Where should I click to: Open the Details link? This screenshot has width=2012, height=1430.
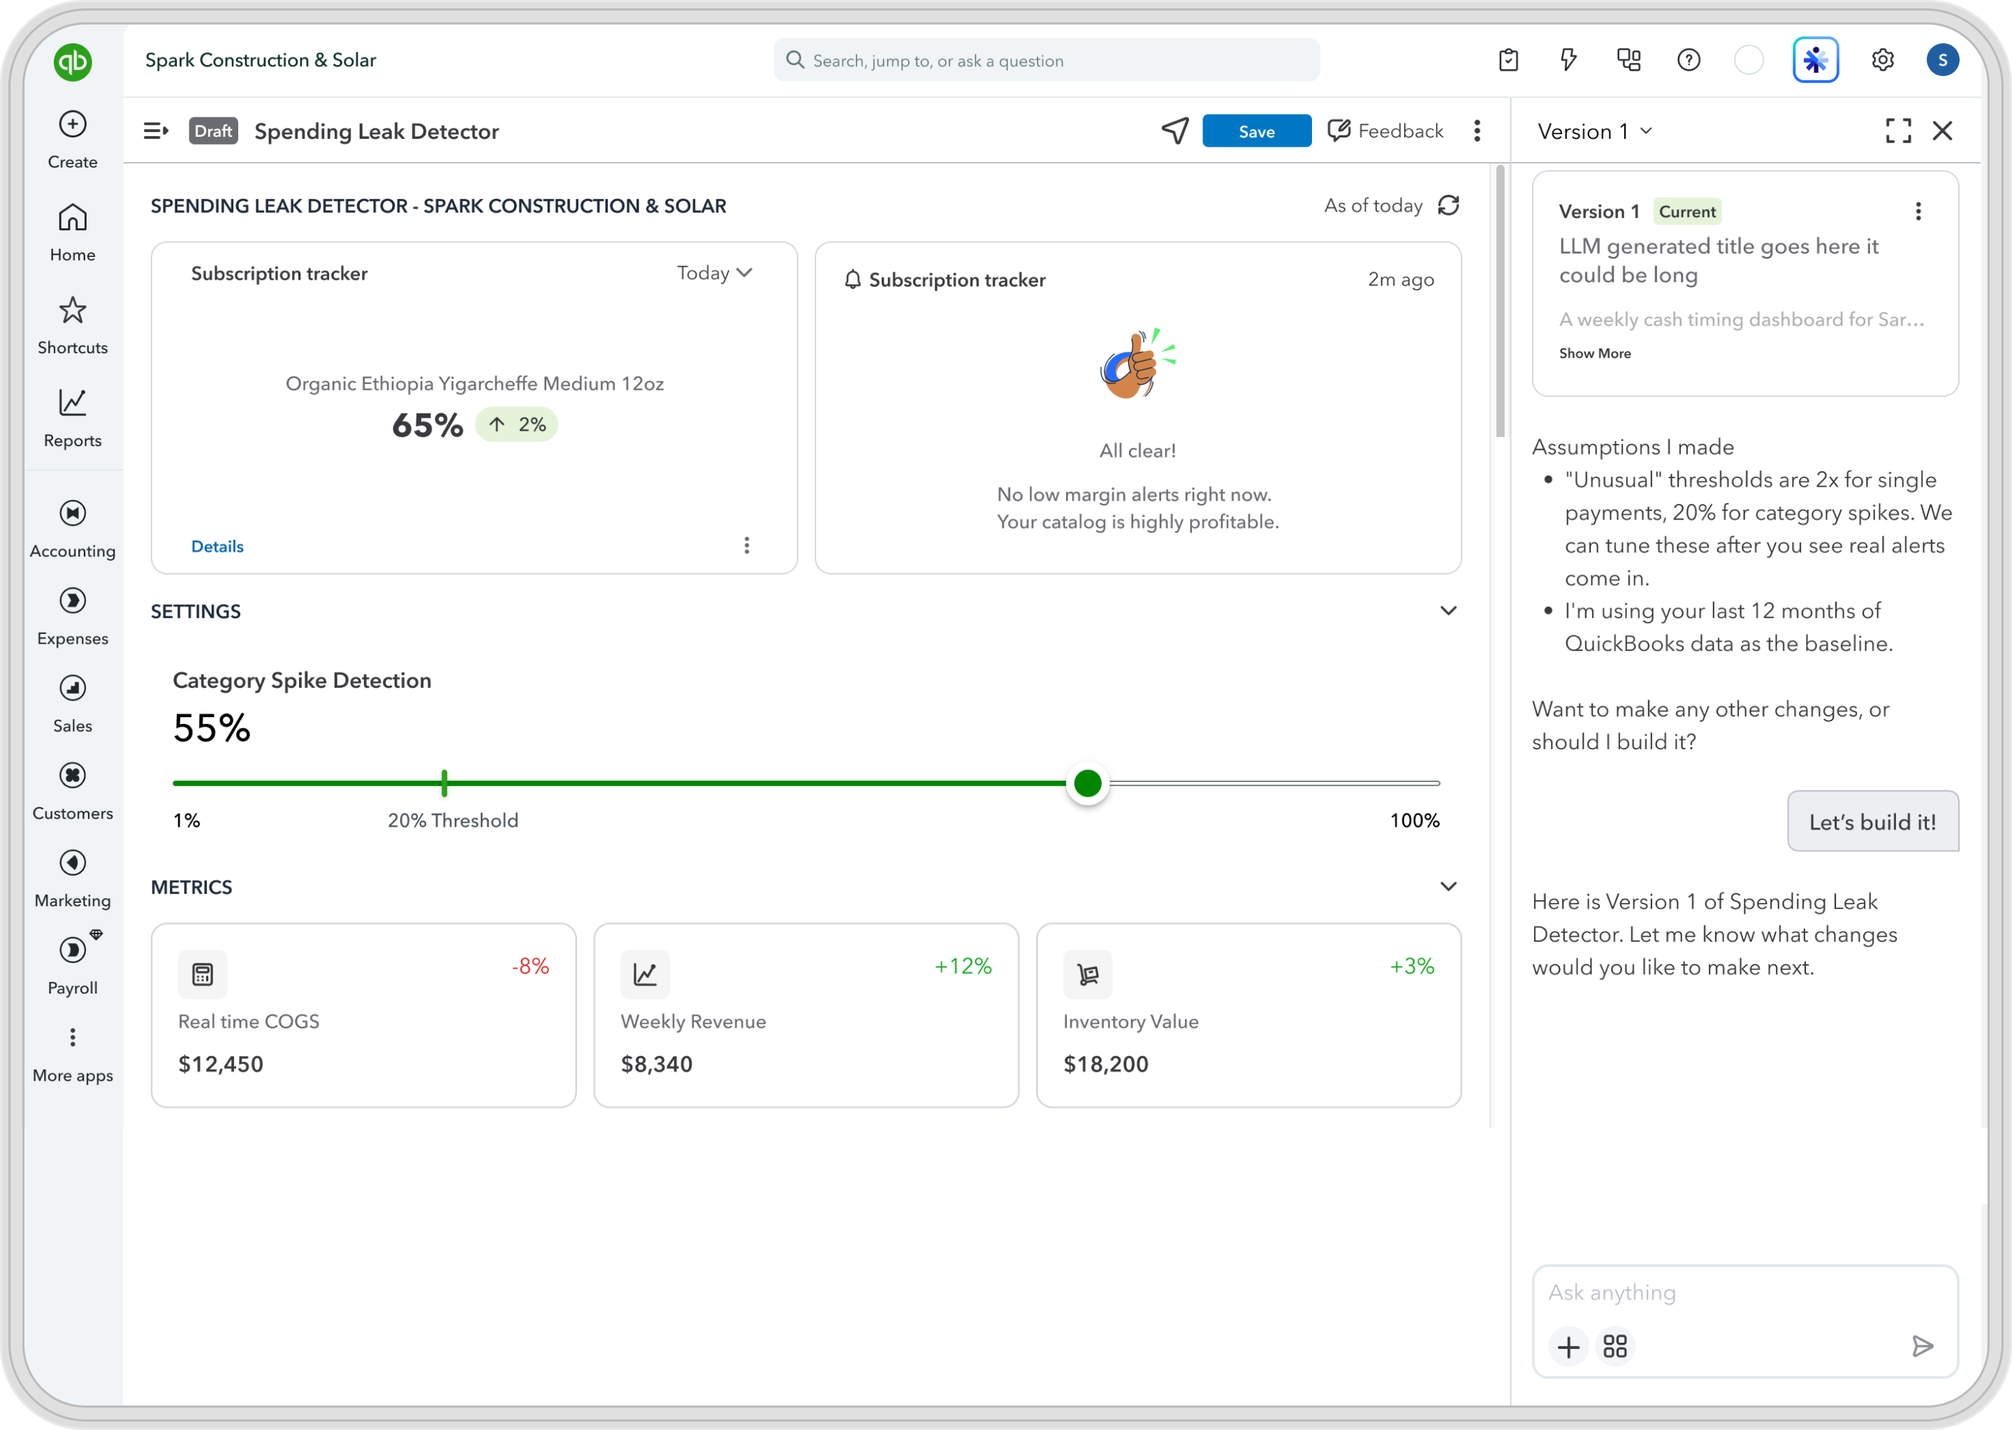point(217,546)
